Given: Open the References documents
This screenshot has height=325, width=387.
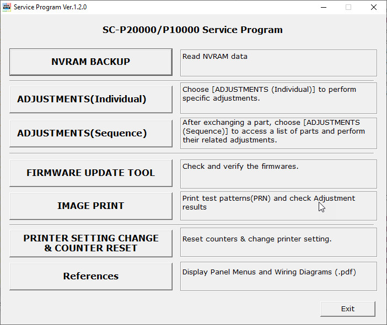Looking at the screenshot, I should 91,277.
